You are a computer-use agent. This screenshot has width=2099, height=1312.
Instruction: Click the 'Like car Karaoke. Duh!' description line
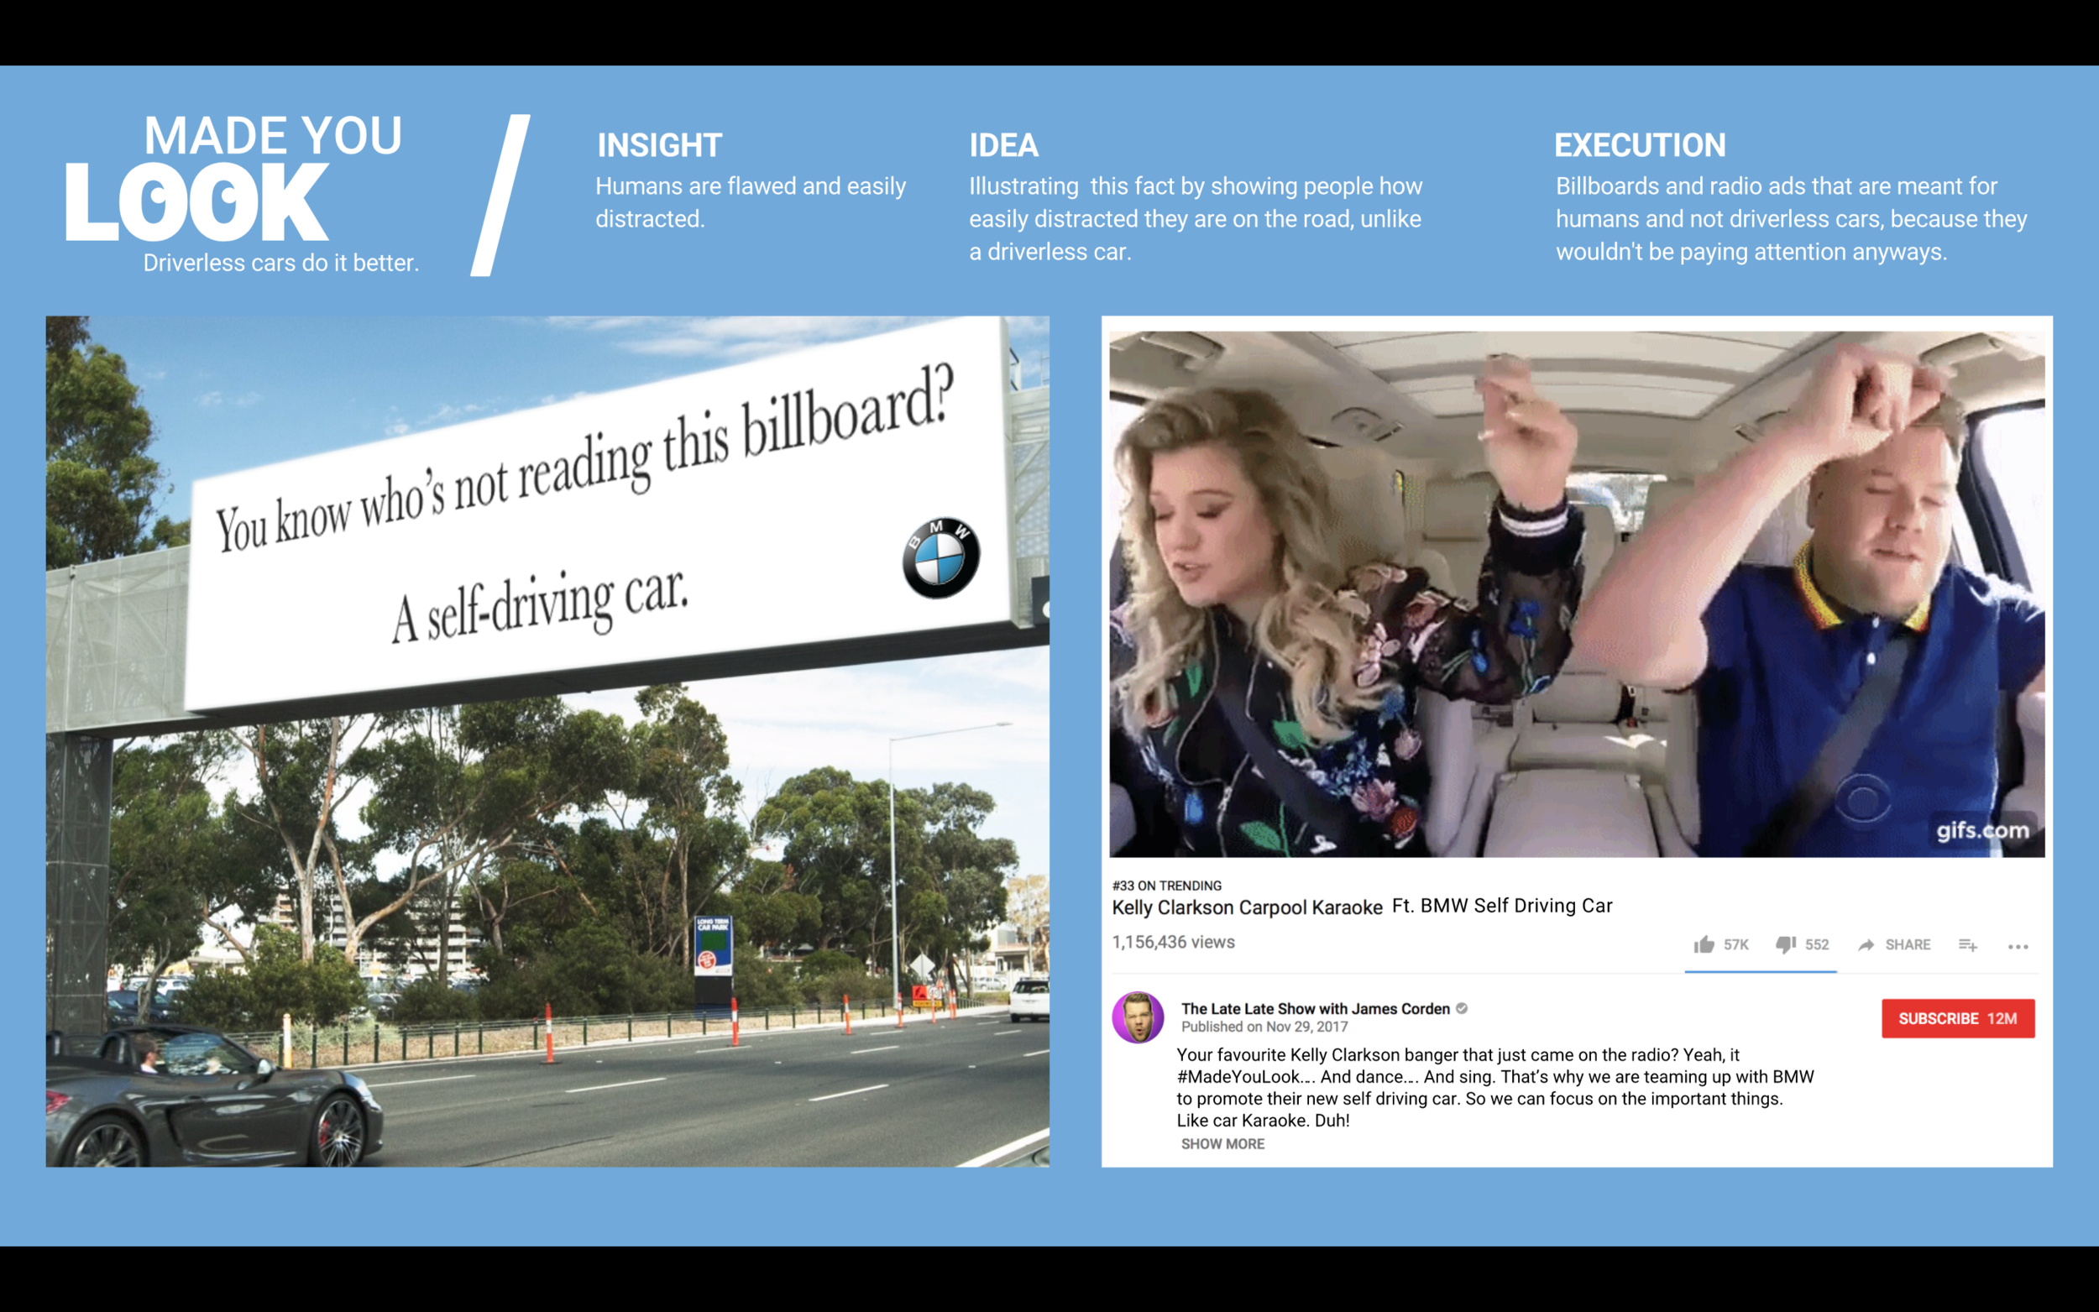click(x=1263, y=1121)
